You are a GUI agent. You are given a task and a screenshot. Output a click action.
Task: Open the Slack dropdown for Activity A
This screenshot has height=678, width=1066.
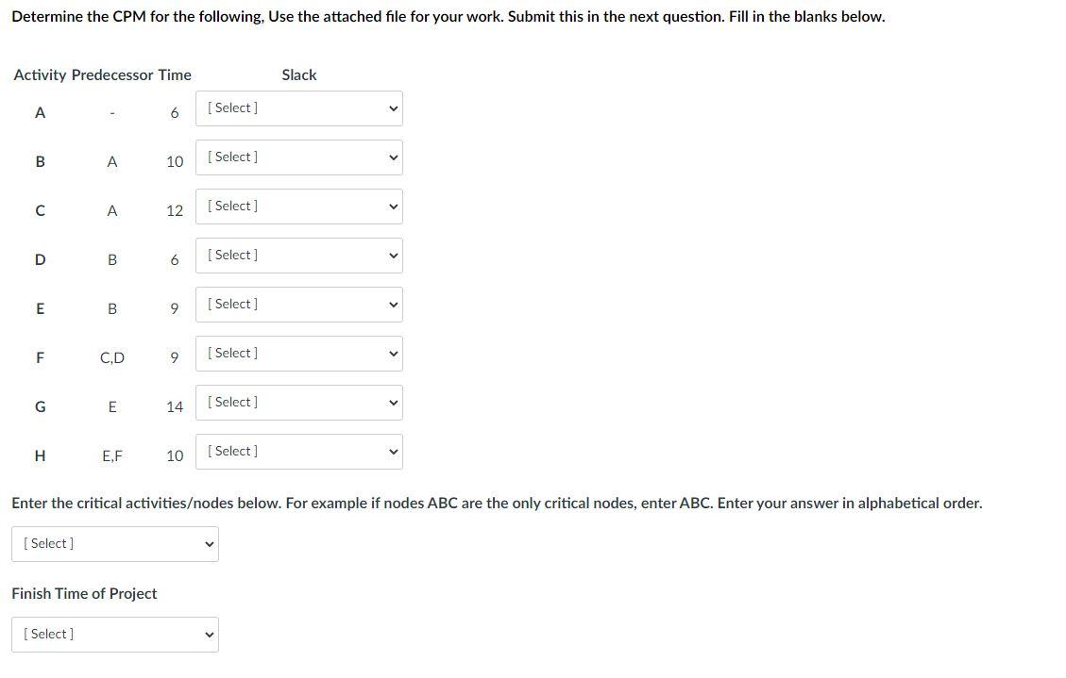[299, 107]
